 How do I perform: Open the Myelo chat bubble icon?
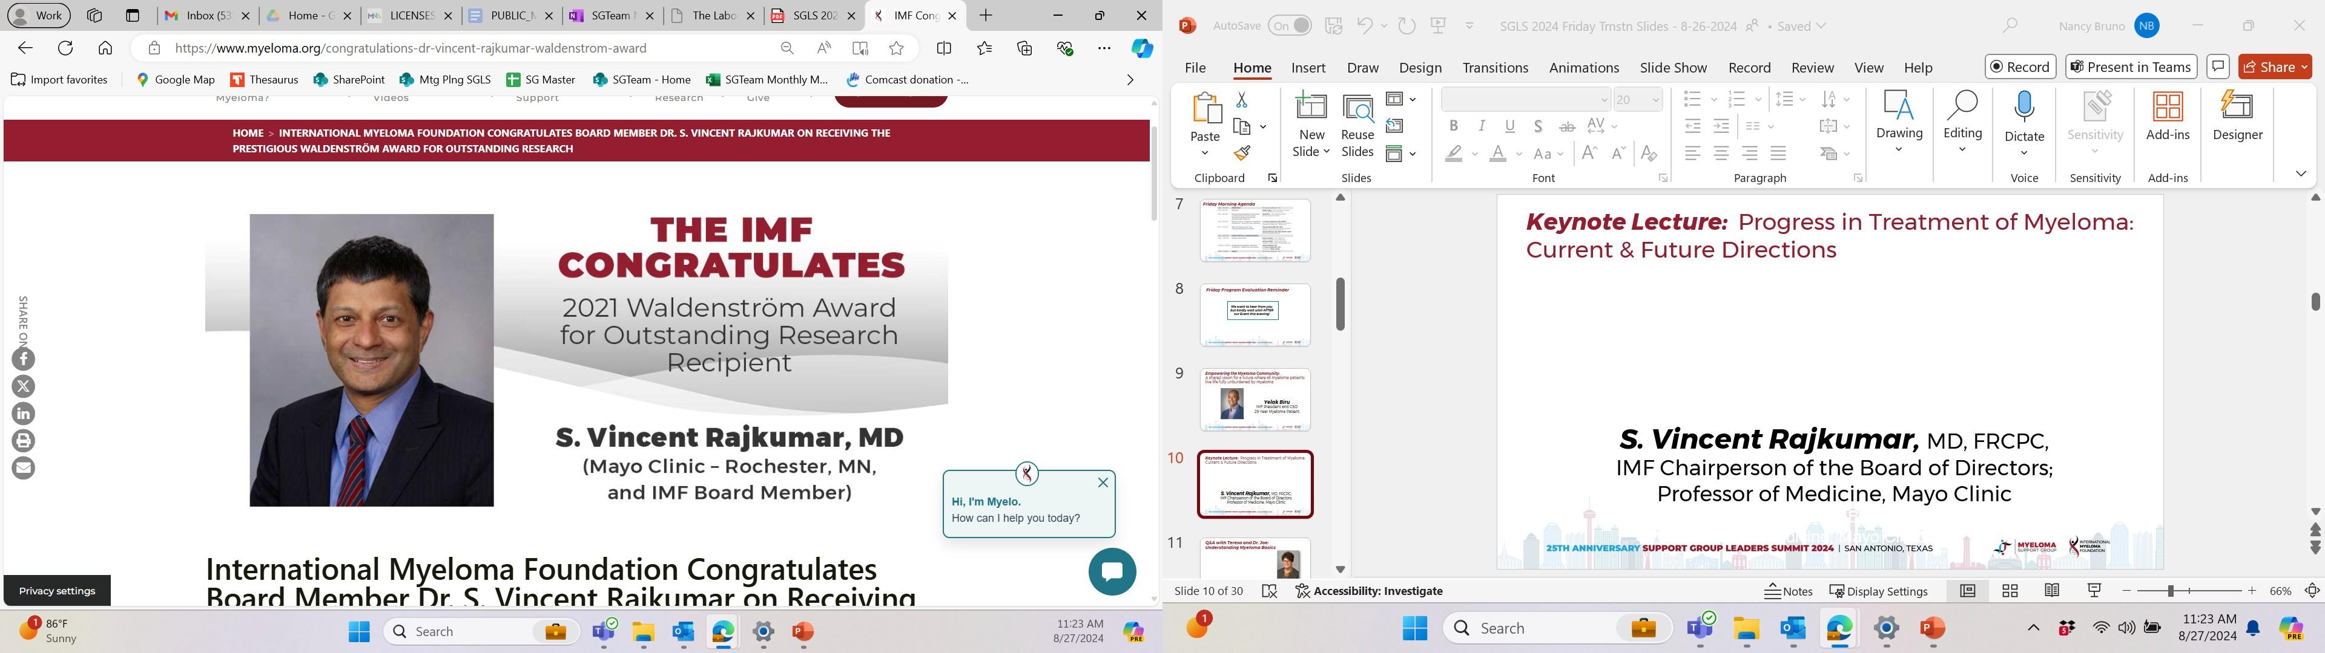[1112, 572]
